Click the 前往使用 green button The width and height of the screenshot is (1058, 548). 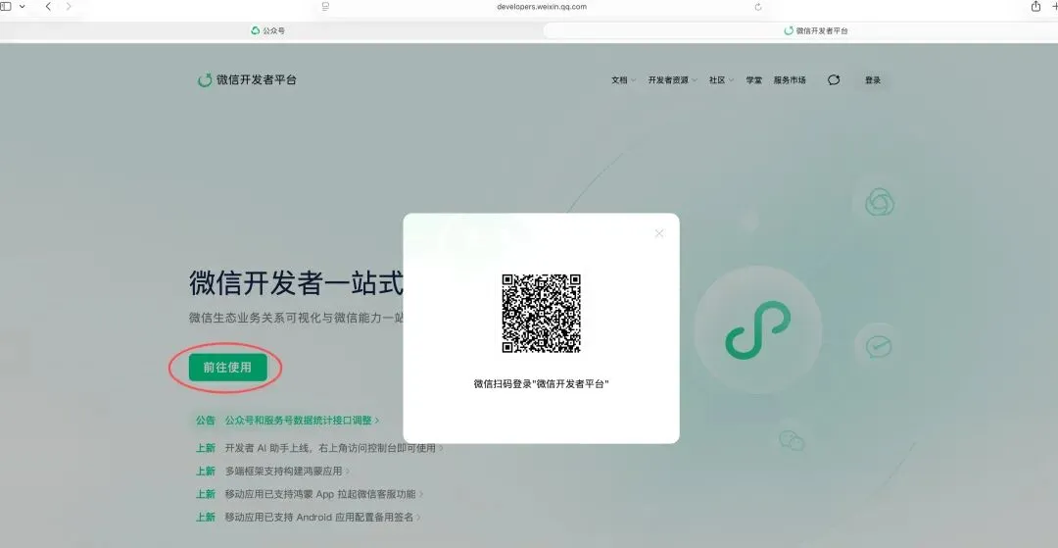[x=228, y=368]
